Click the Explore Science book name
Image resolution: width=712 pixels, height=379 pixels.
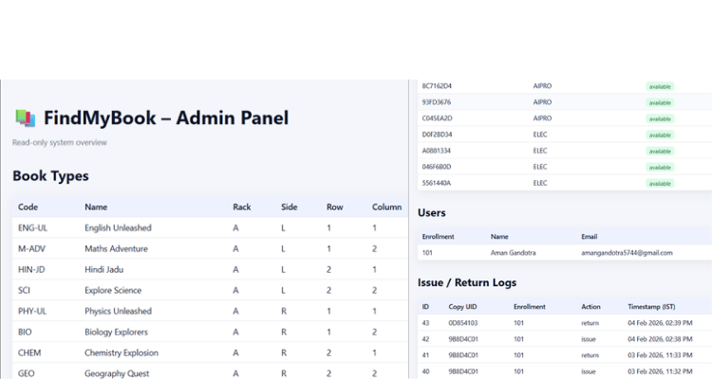pyautogui.click(x=113, y=290)
